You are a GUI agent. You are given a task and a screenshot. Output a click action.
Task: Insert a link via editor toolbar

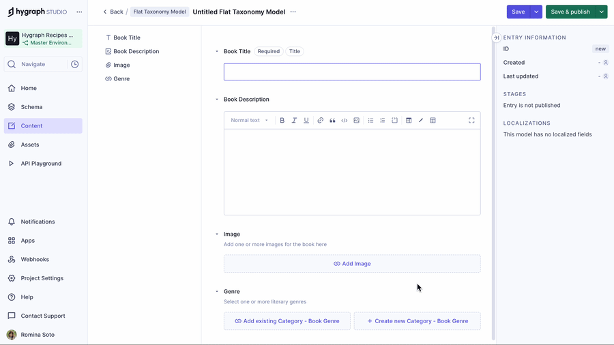click(321, 121)
